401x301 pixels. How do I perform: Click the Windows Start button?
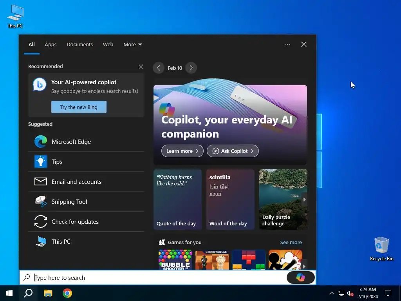(x=9, y=293)
